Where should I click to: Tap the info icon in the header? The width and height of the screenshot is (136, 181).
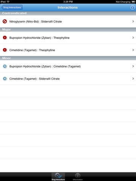click(132, 8)
